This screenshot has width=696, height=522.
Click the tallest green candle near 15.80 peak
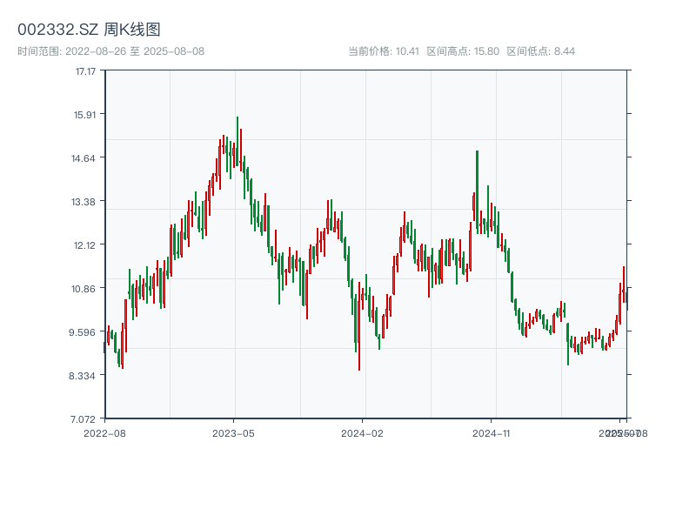[238, 141]
